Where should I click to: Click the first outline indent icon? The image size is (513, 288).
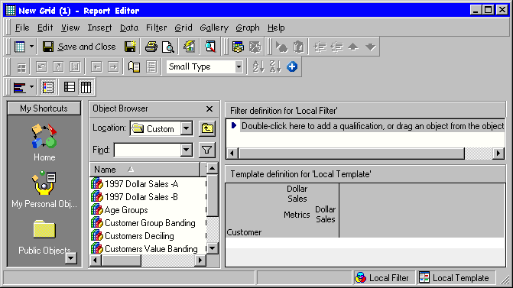(320, 47)
